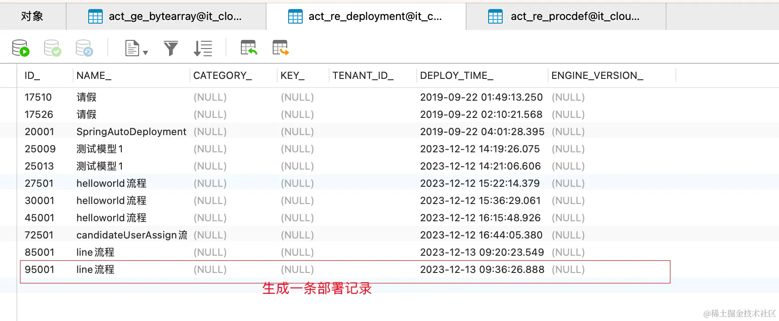
Task: Click deploy time 2023-12-12 16:44:05.380
Action: [x=481, y=235]
